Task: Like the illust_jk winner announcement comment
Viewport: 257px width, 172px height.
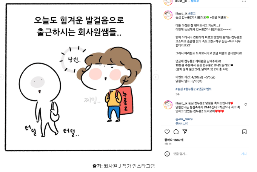Action: pyautogui.click(x=246, y=104)
